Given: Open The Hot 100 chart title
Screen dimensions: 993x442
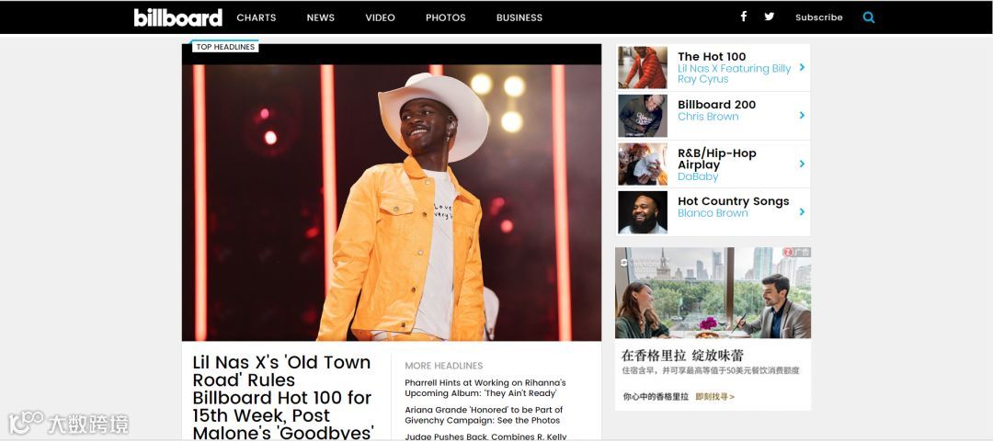Looking at the screenshot, I should point(712,56).
